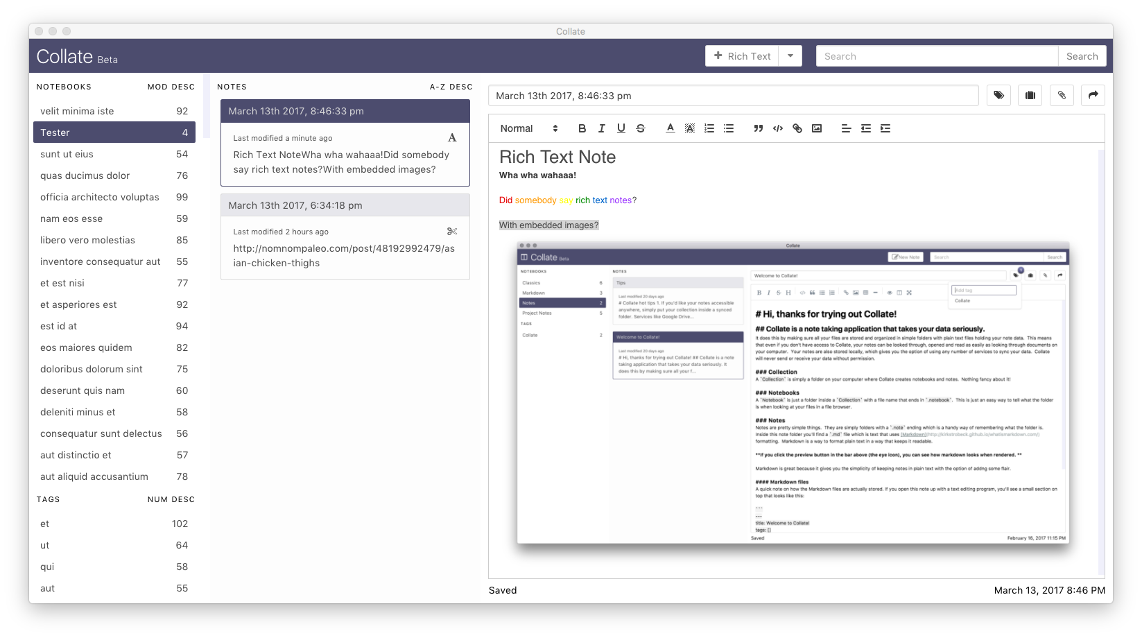Insert a numbered list

[709, 128]
